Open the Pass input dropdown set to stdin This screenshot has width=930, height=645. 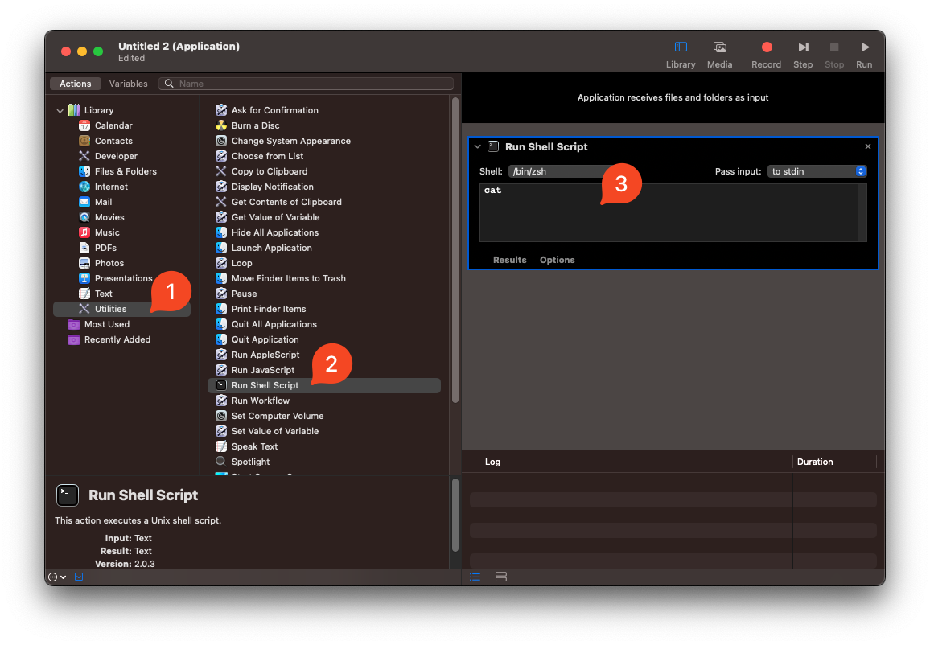click(817, 170)
